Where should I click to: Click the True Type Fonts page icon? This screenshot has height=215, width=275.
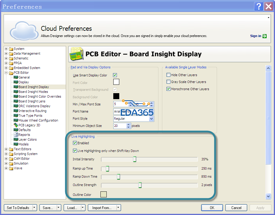[x=16, y=116]
